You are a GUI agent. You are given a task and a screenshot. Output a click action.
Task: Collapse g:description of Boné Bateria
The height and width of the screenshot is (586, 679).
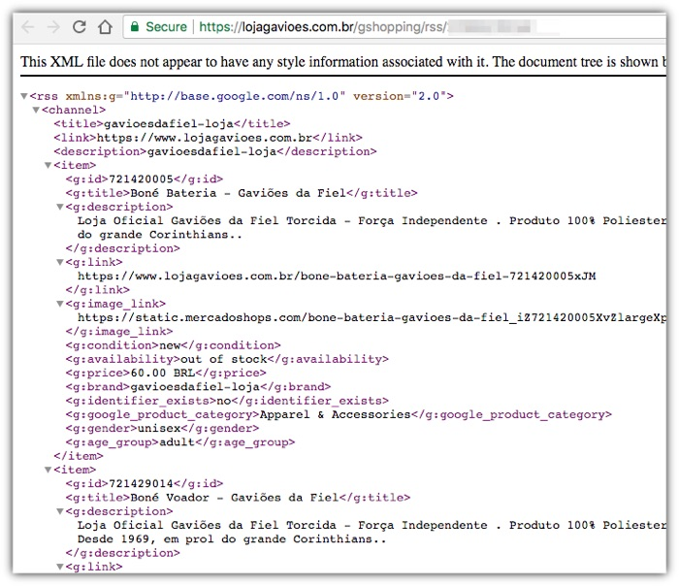60,207
